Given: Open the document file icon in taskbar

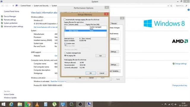Looking at the screenshot, I should point(46,104).
